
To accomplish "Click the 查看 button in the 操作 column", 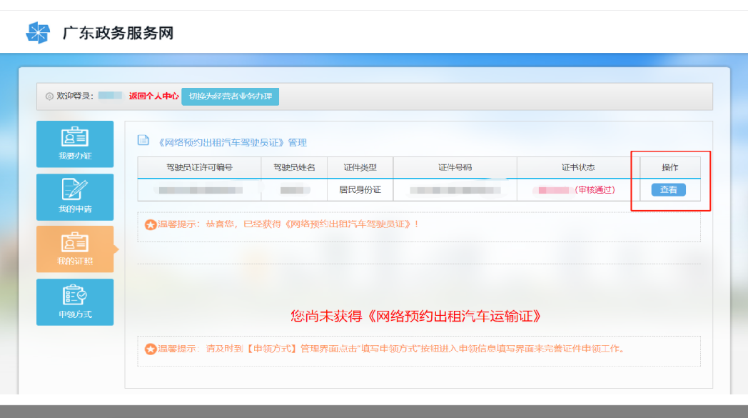I will click(668, 190).
